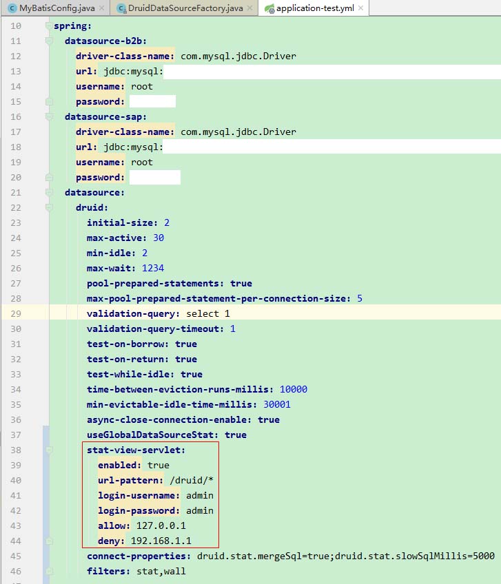Click the 'password:' key on line 15

coord(101,102)
